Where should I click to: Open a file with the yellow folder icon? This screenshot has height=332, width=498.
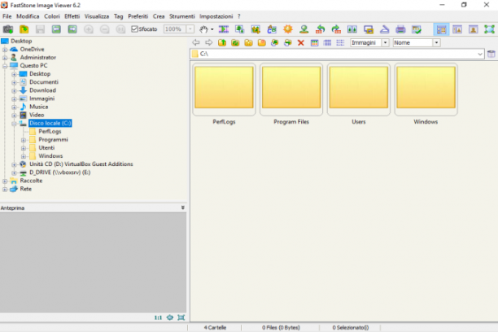(24, 29)
